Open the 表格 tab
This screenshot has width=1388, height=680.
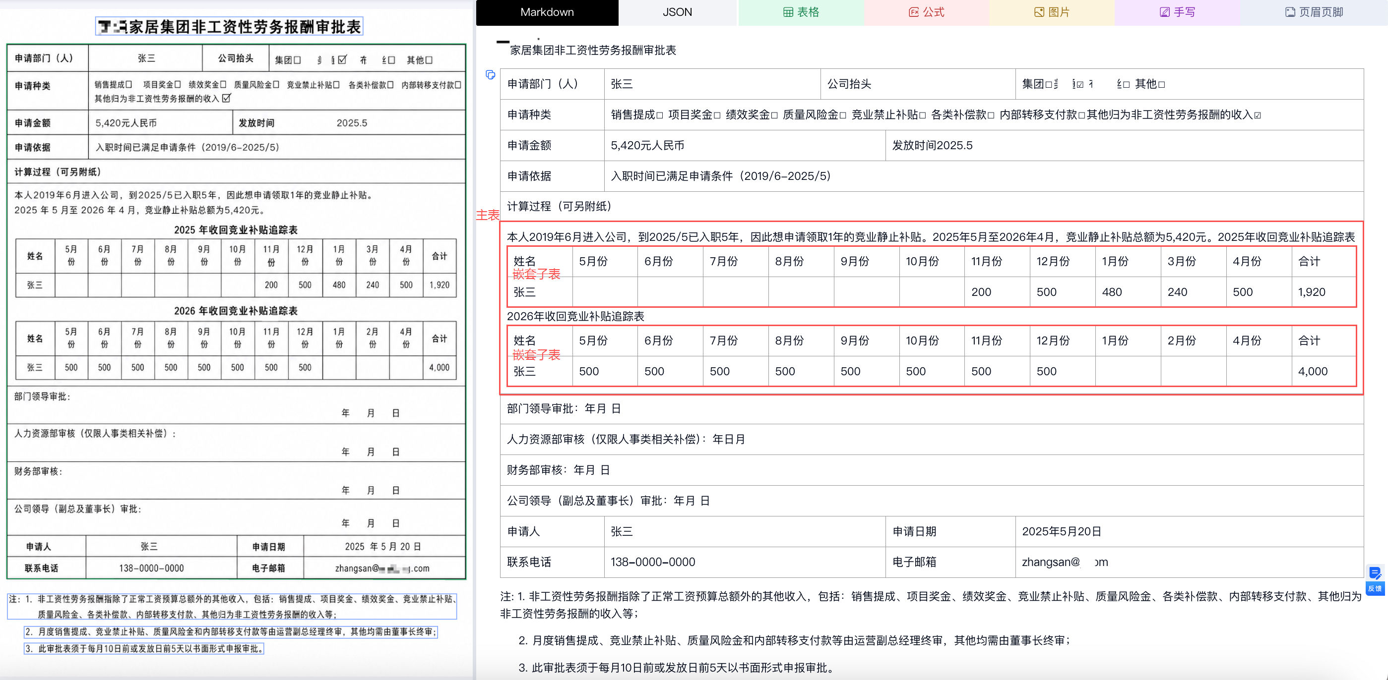[801, 12]
